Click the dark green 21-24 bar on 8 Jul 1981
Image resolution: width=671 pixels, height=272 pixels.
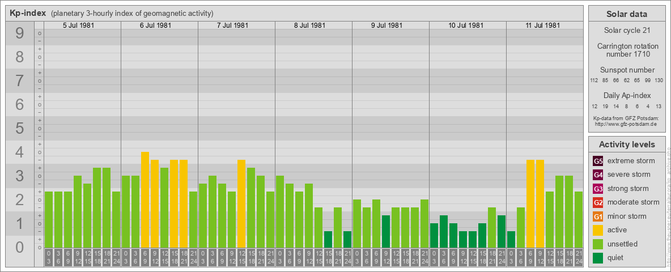click(x=347, y=240)
